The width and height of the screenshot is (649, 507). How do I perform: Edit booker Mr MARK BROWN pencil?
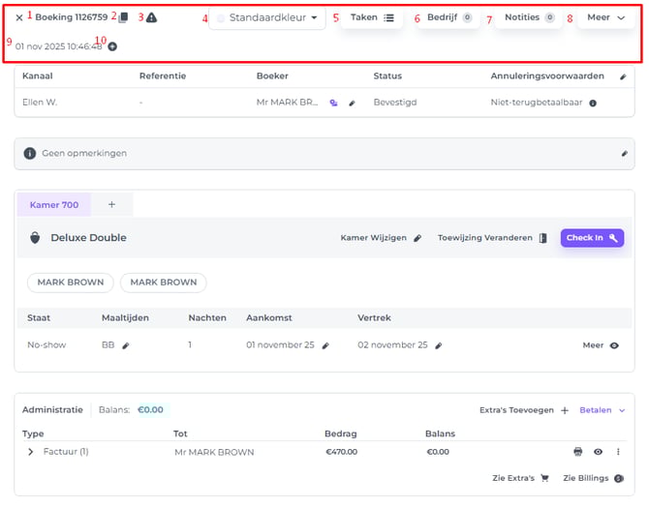[353, 102]
